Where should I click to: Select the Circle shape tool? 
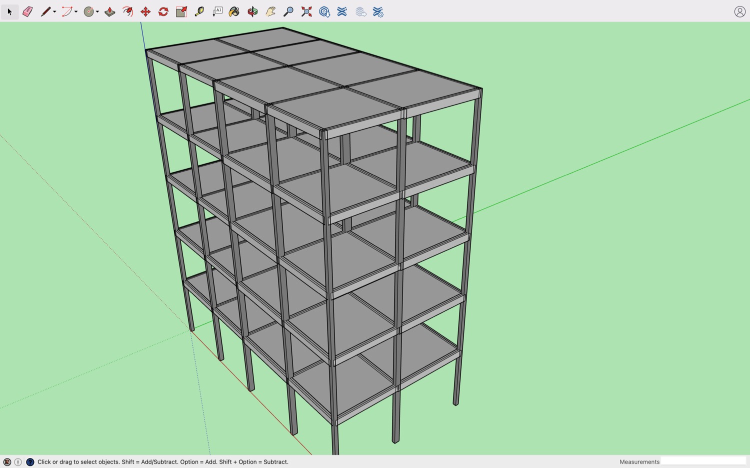(88, 11)
